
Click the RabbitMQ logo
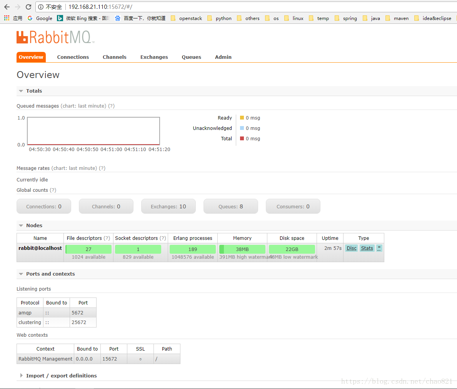tap(55, 37)
